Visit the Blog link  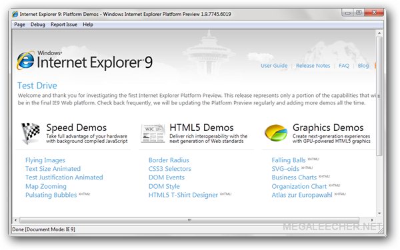pyautogui.click(x=363, y=66)
